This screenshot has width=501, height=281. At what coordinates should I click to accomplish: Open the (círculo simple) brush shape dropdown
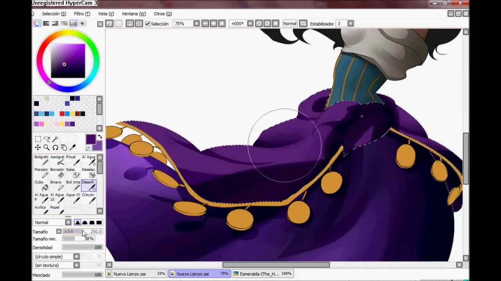click(76, 256)
